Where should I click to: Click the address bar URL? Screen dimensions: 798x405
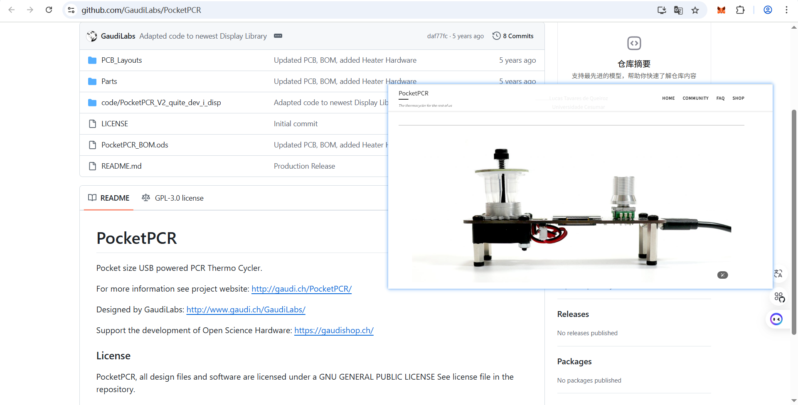[x=141, y=10]
